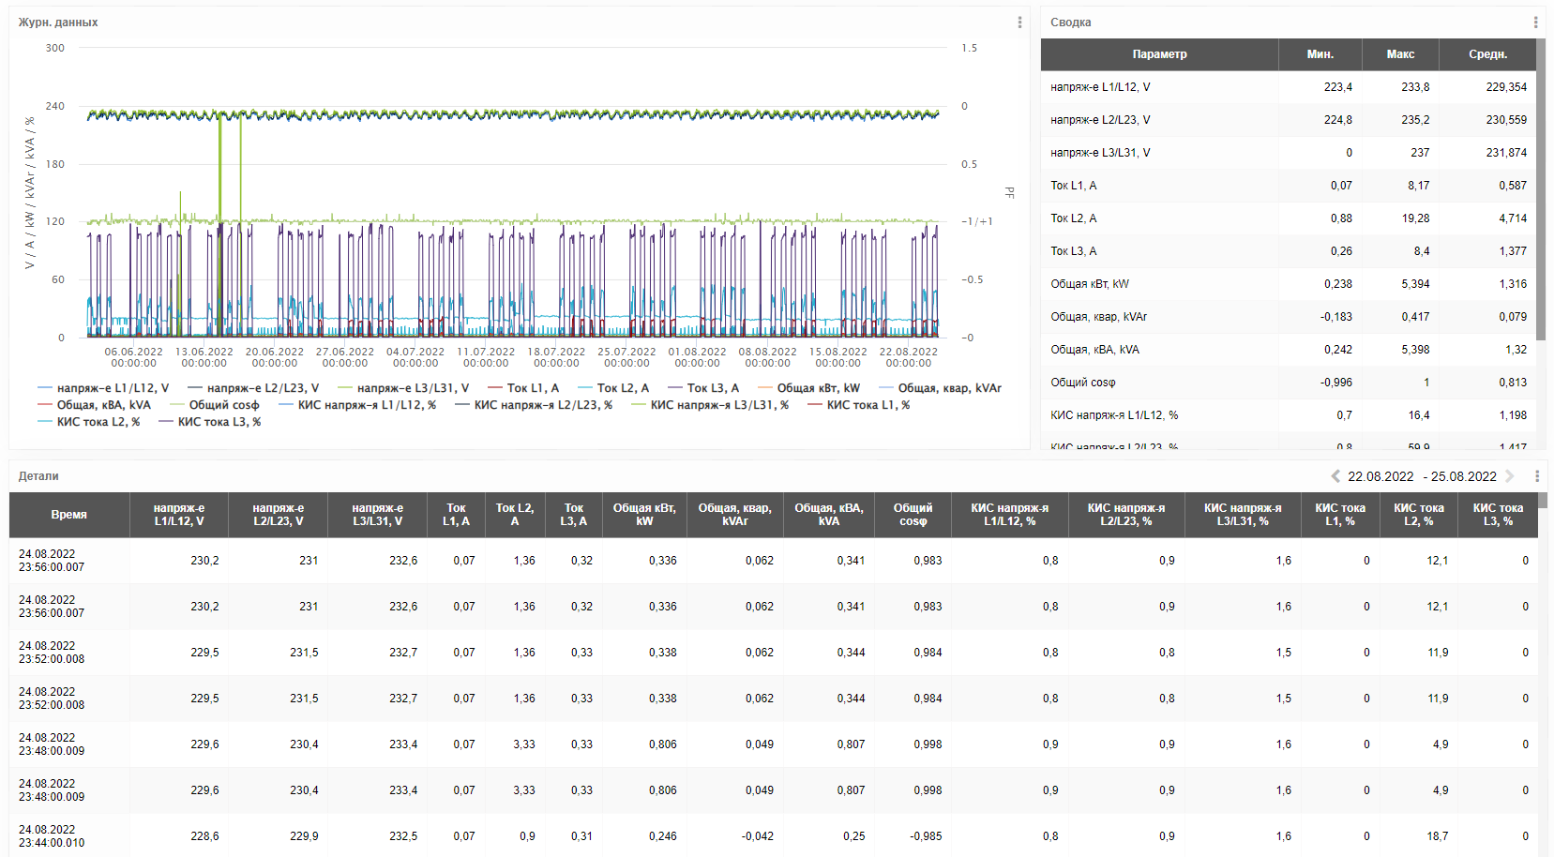Viewport: 1554px width, 857px height.
Task: Toggle Ток L2, A legend series
Action: pyautogui.click(x=613, y=388)
